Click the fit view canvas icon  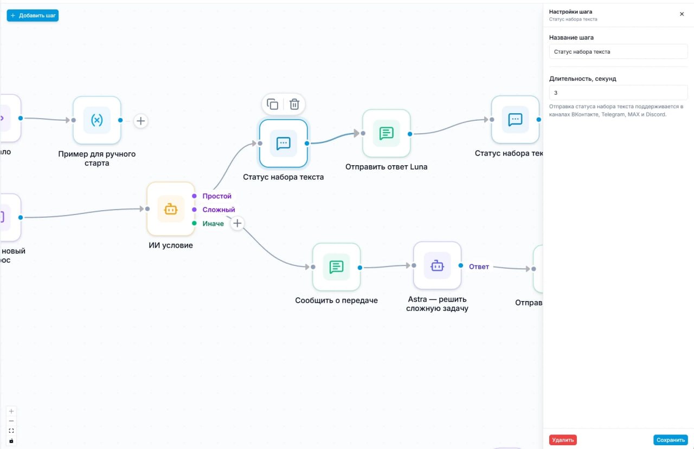click(x=11, y=431)
